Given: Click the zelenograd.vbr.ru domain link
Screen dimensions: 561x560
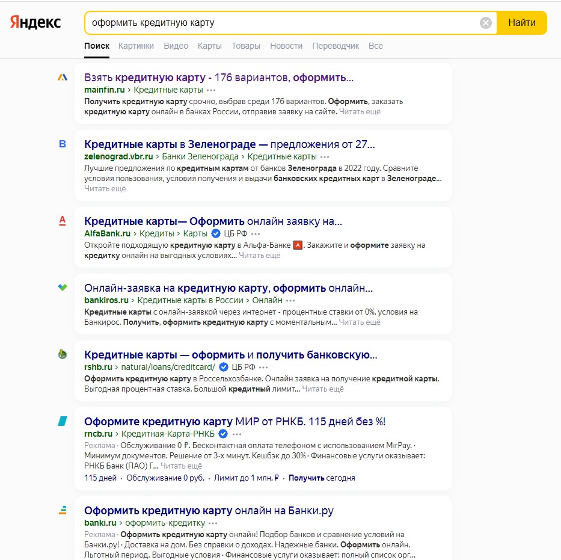Looking at the screenshot, I should click(118, 157).
